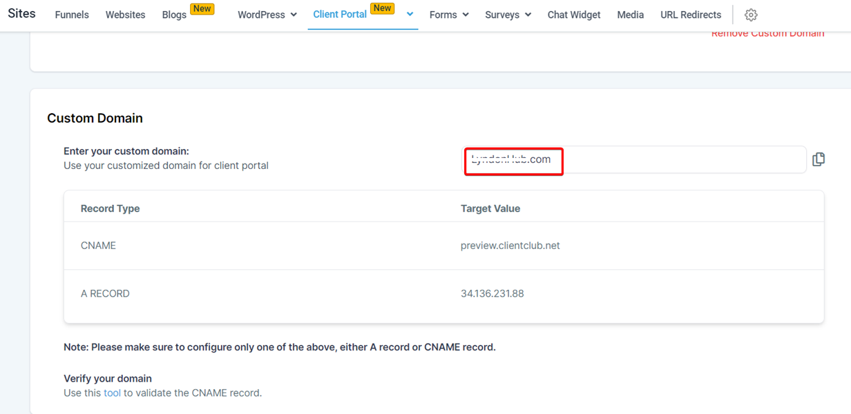Expand the Forms dropdown menu
The width and height of the screenshot is (851, 414).
tap(449, 14)
